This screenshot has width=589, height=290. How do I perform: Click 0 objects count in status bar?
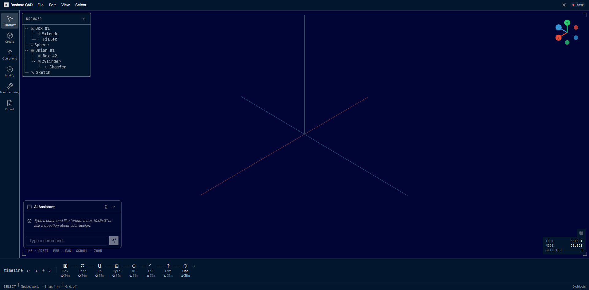click(x=579, y=287)
